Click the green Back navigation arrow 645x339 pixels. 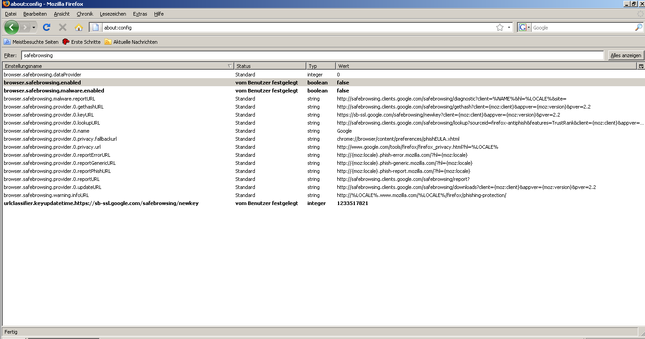(12, 27)
